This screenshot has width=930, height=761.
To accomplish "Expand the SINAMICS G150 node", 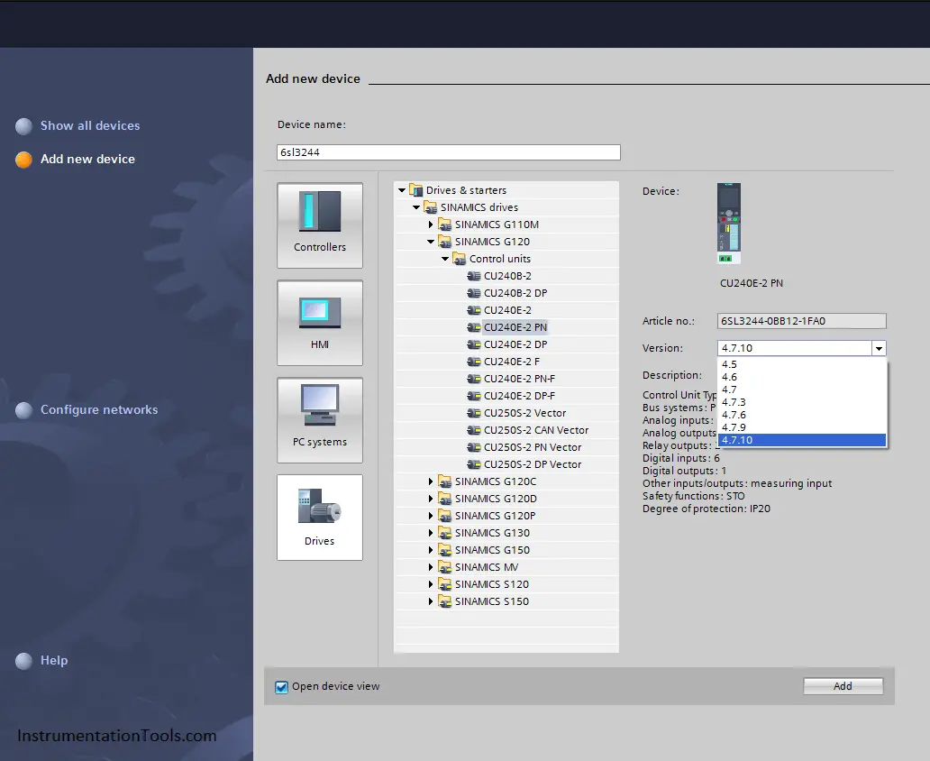I will [431, 550].
